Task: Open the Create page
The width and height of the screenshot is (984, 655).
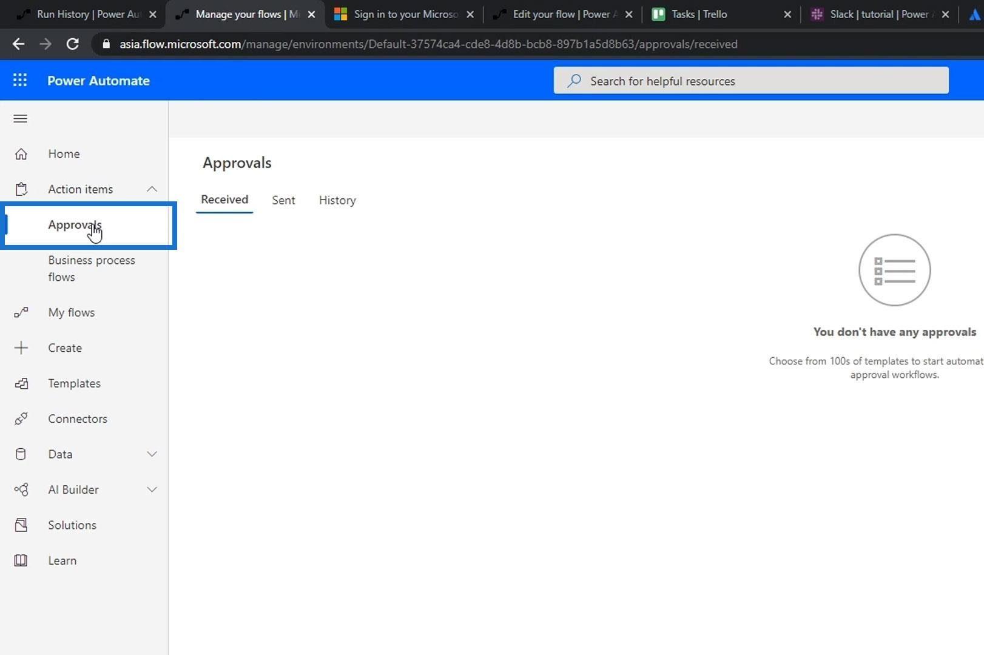Action: coord(65,348)
